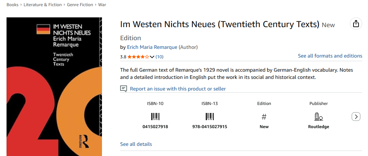Expand the rating breakdown chevron

click(152, 57)
